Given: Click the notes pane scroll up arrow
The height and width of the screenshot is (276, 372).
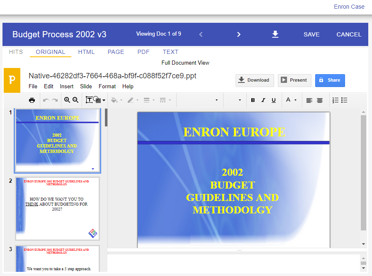Looking at the screenshot, I should pyautogui.click(x=363, y=258).
